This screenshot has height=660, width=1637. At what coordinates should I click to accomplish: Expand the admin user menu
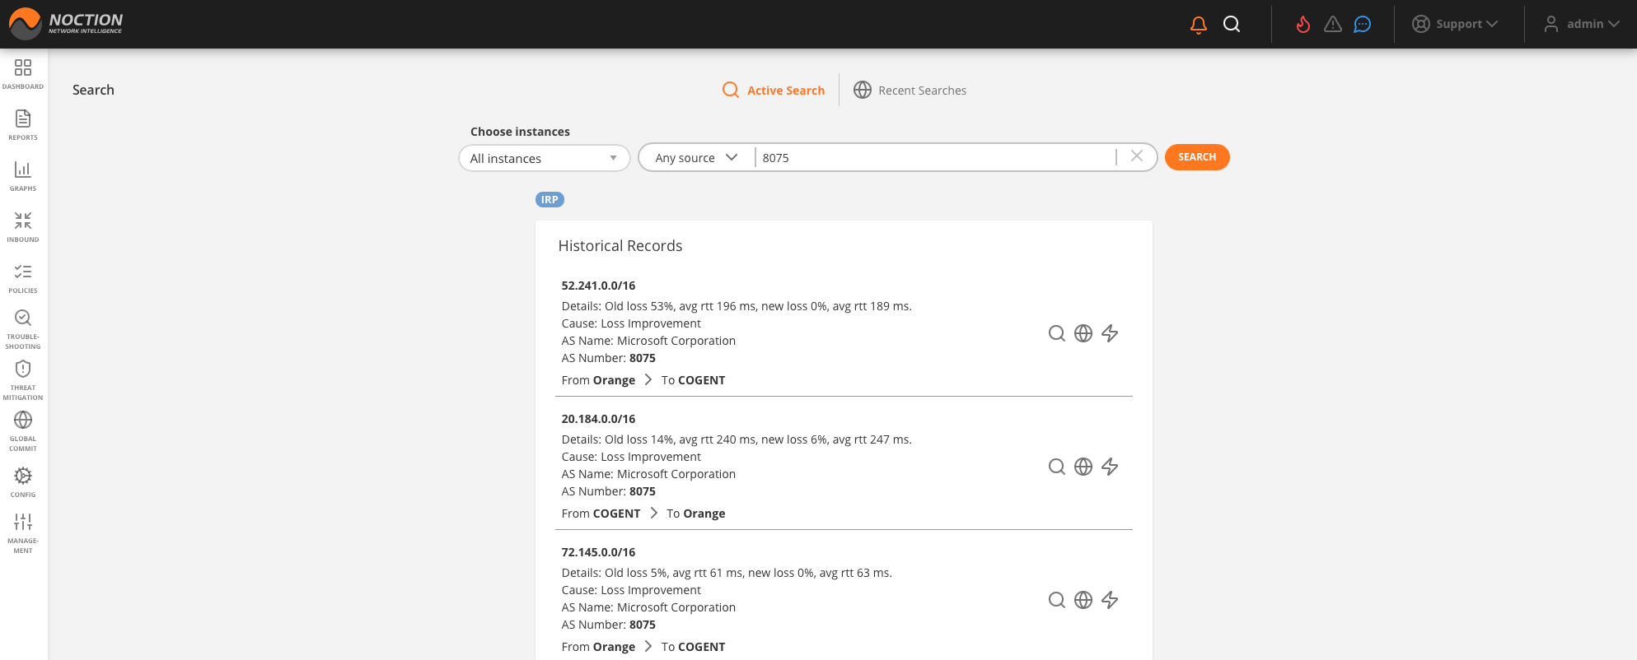tap(1582, 24)
